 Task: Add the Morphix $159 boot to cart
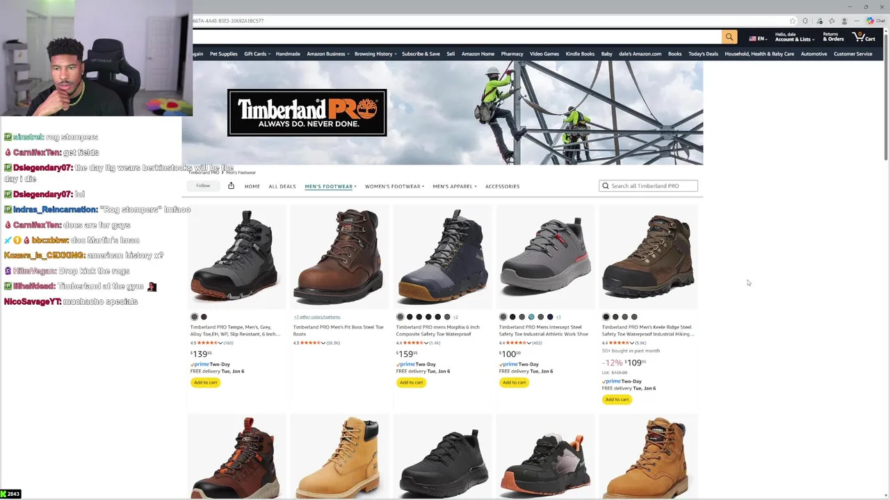[411, 382]
